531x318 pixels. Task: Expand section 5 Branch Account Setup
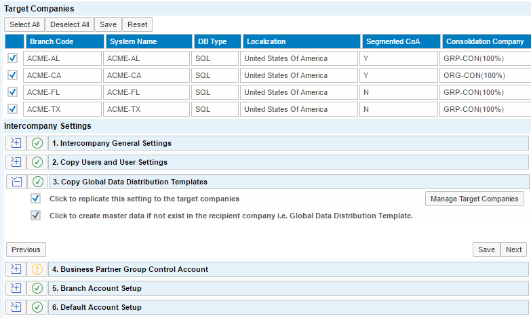click(16, 288)
